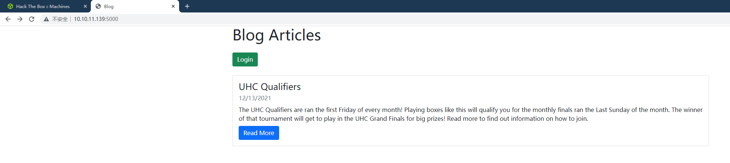Click the green Login button
The height and width of the screenshot is (163, 730).
pyautogui.click(x=245, y=59)
